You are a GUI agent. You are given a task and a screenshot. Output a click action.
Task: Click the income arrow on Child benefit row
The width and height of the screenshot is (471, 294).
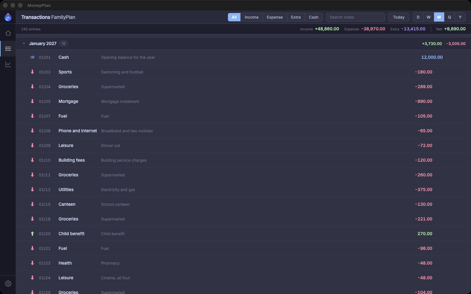coord(32,234)
